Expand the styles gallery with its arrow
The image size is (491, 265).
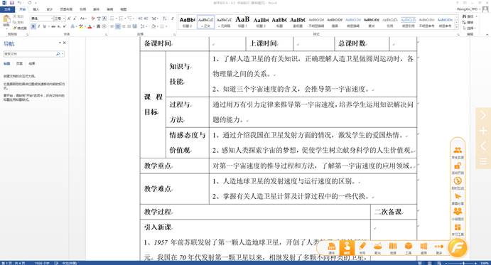click(457, 28)
